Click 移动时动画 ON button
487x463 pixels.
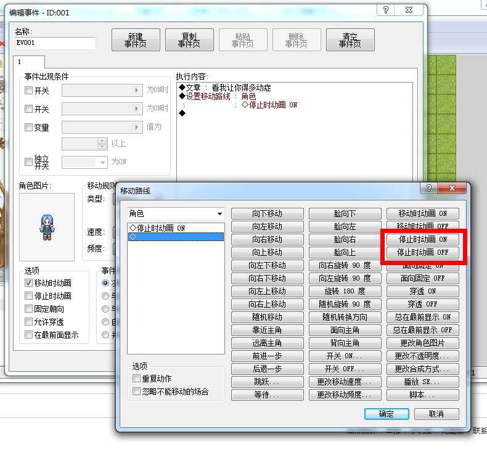coord(422,214)
